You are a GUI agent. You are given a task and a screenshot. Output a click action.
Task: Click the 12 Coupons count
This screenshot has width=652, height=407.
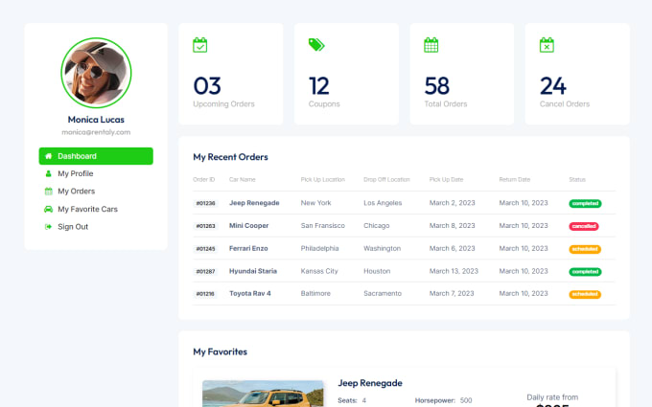(x=319, y=86)
